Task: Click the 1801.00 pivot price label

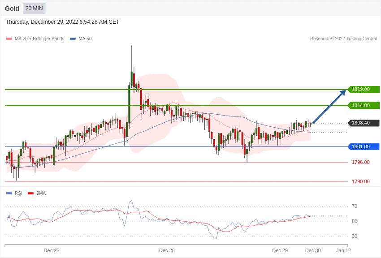Action: click(x=364, y=146)
